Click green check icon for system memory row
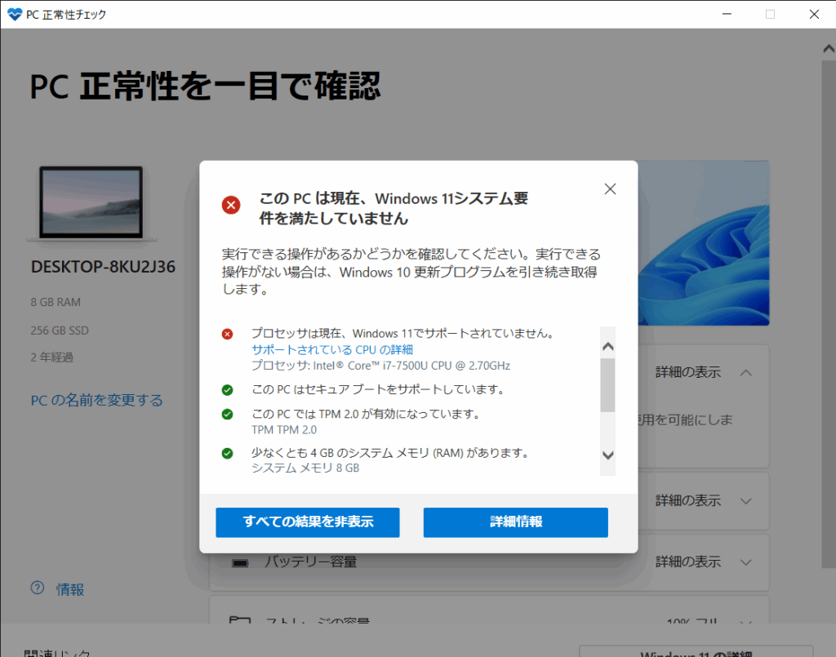 (x=227, y=454)
